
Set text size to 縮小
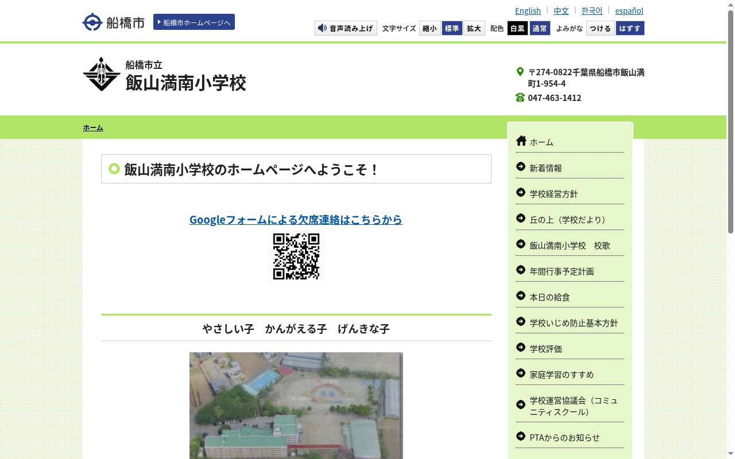pos(430,28)
